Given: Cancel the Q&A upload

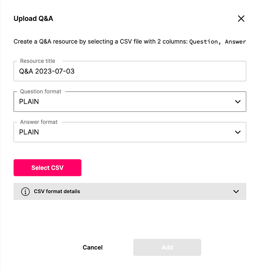Looking at the screenshot, I should pos(93,247).
